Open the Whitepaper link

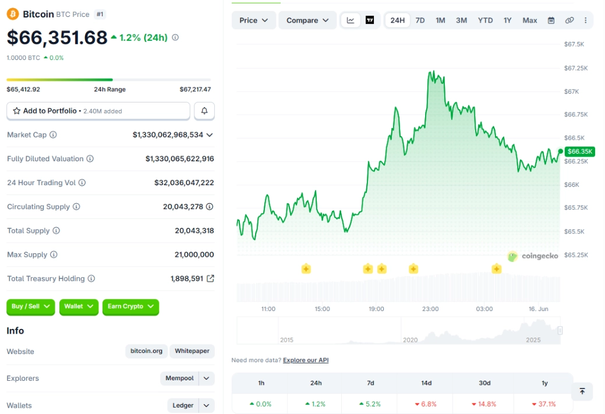coord(192,351)
